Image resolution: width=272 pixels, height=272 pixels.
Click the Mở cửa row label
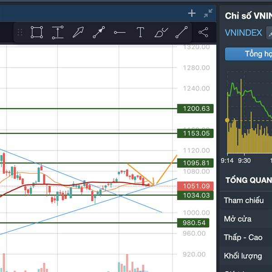coord(238,219)
